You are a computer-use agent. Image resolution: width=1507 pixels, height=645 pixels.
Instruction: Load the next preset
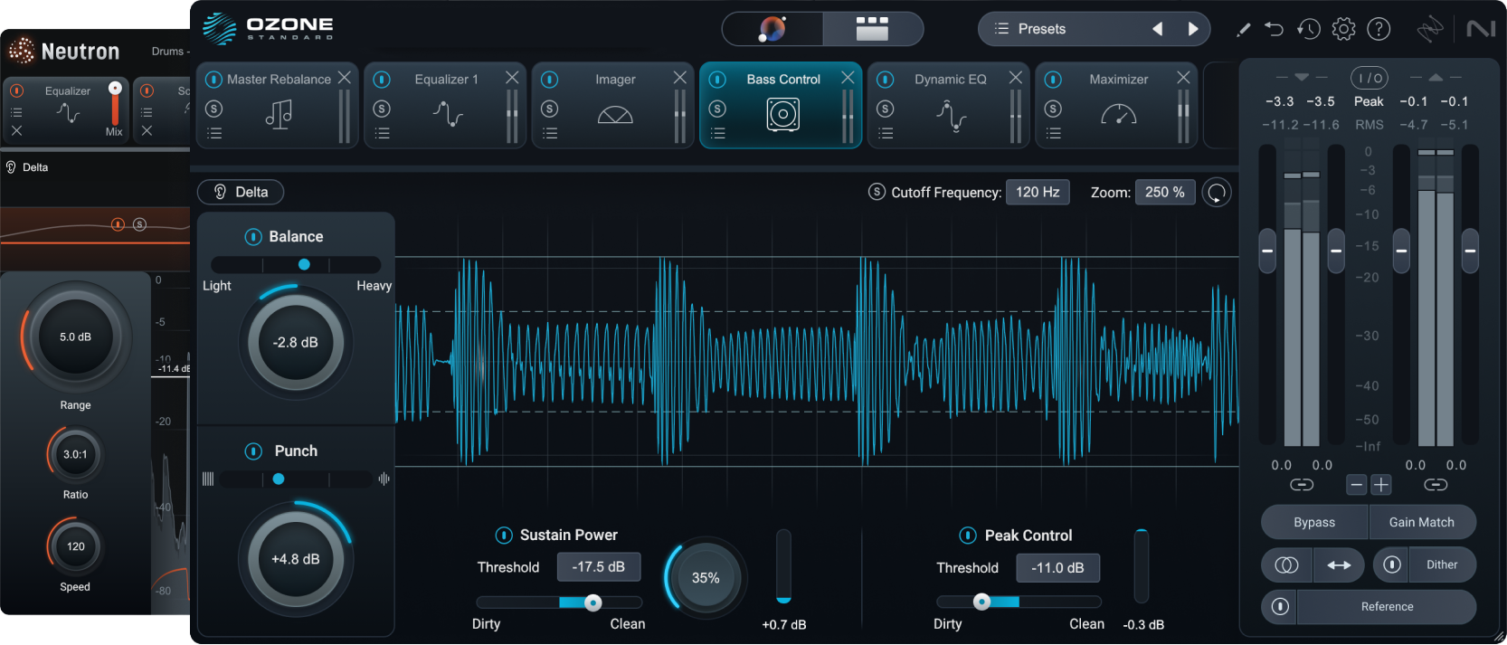pyautogui.click(x=1193, y=29)
